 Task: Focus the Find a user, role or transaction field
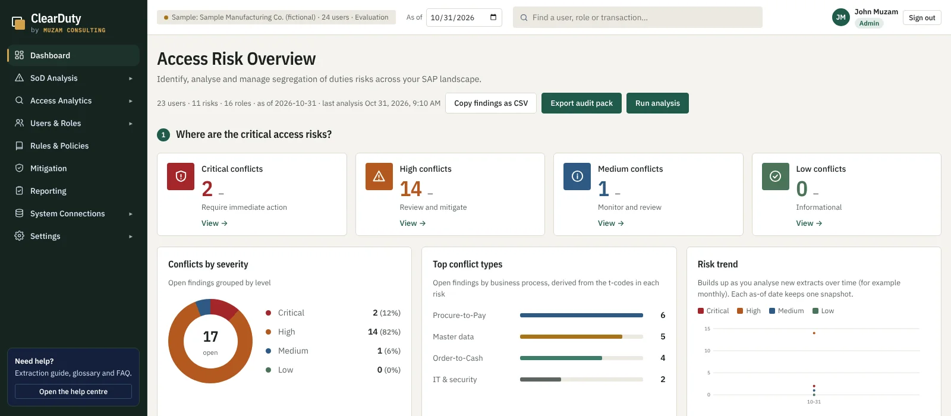tap(637, 17)
